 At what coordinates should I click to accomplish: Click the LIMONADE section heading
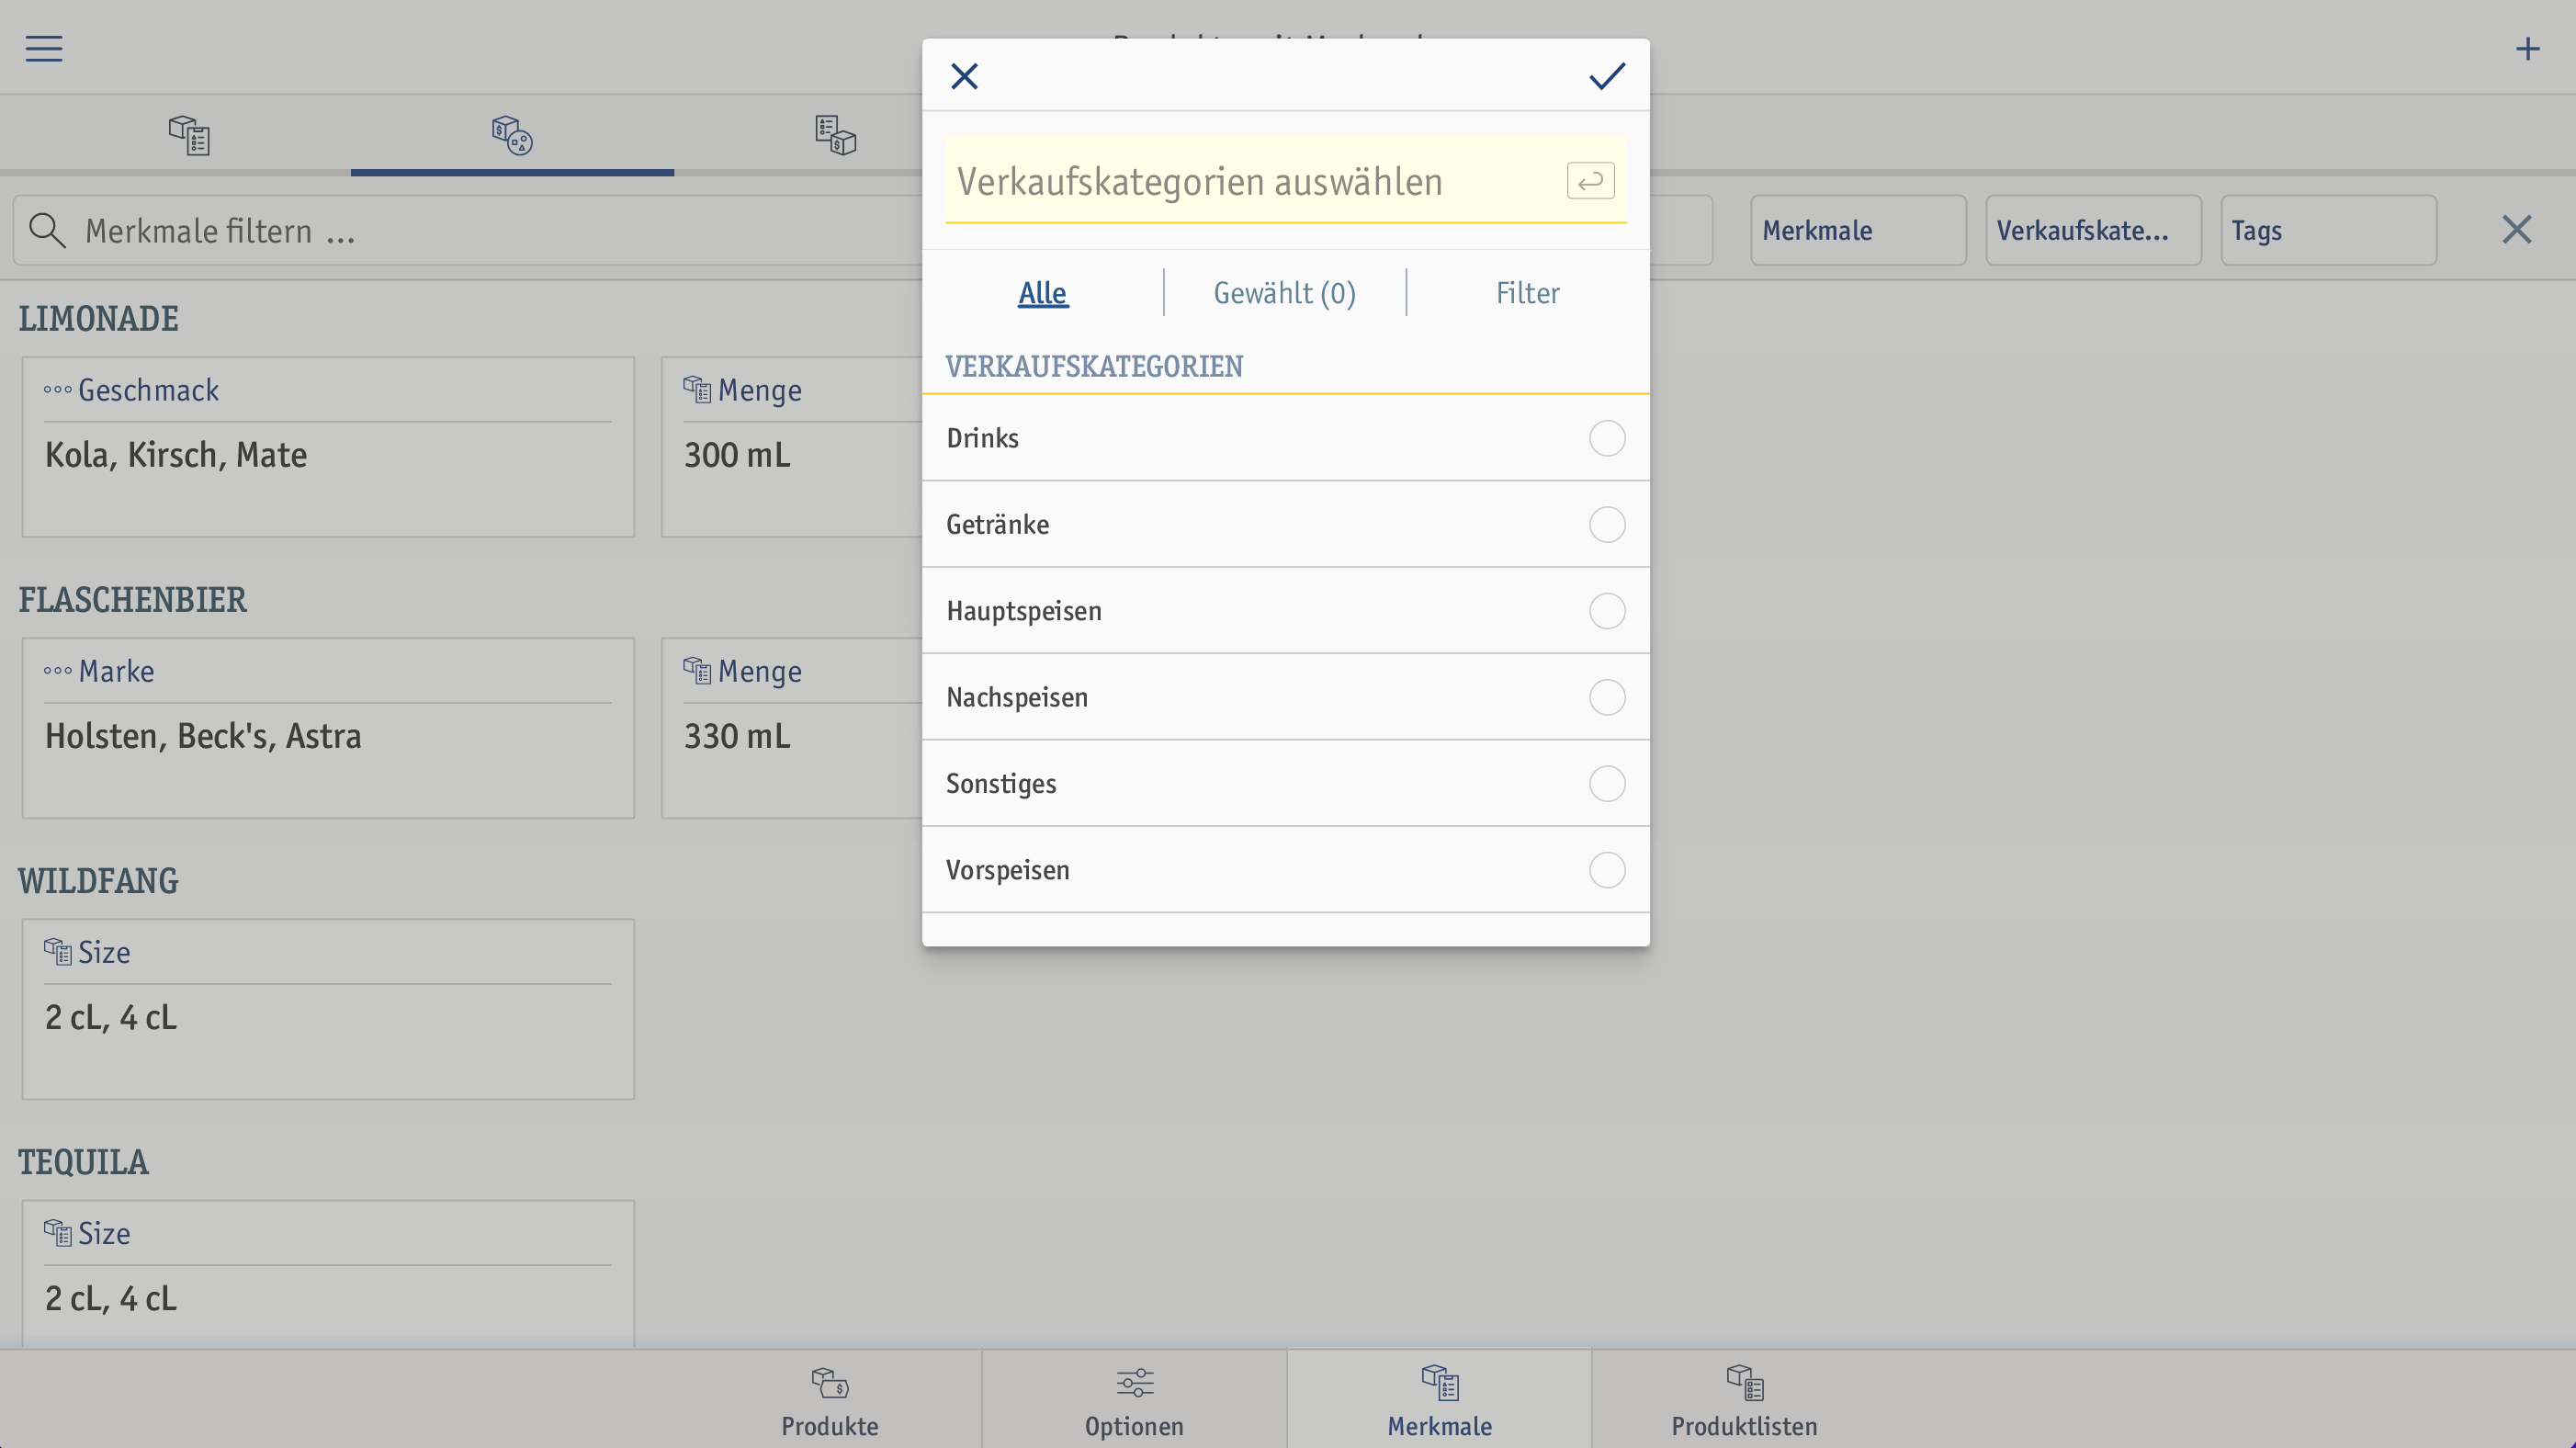click(x=99, y=319)
